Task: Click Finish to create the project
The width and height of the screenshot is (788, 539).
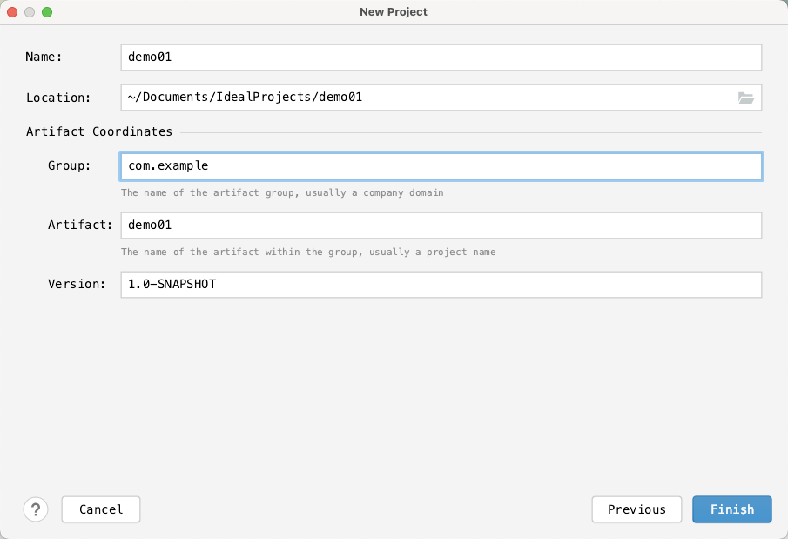Action: [x=731, y=509]
